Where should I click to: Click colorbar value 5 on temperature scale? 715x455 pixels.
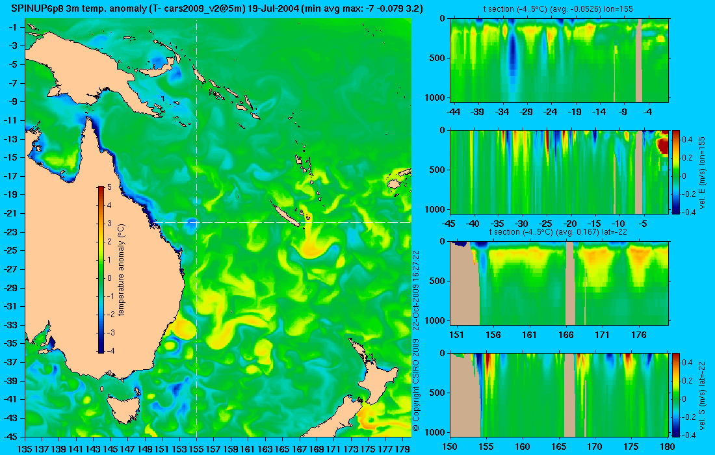pyautogui.click(x=109, y=187)
